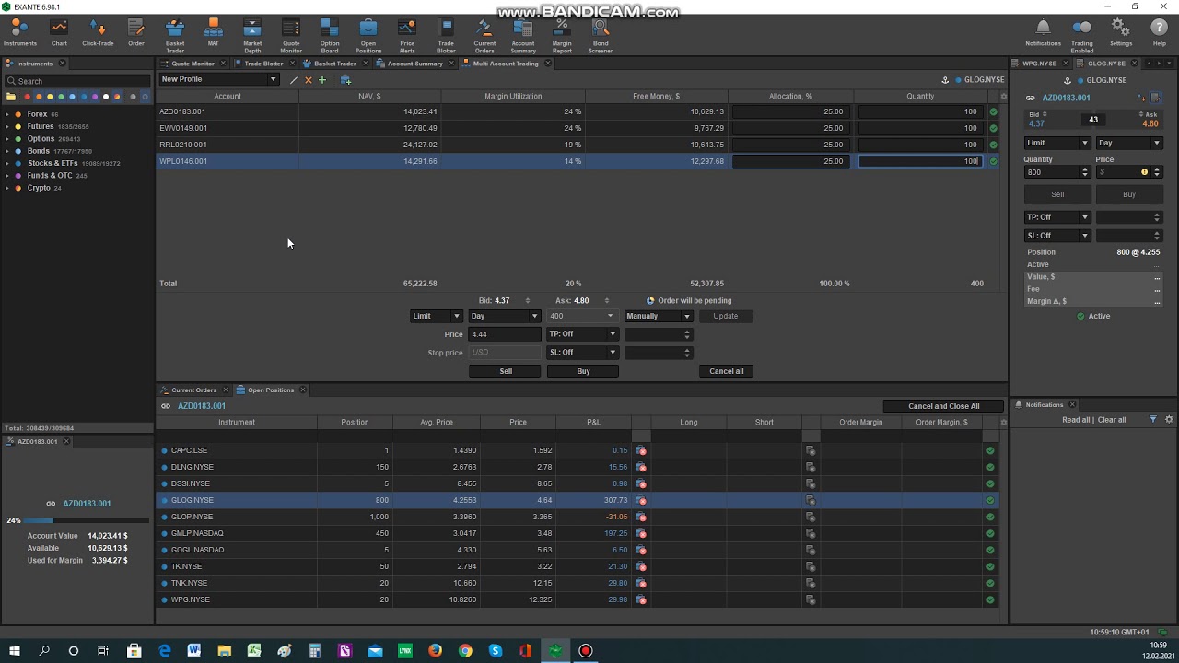The width and height of the screenshot is (1179, 663).
Task: Open Price Alerts tool
Action: 407,36
